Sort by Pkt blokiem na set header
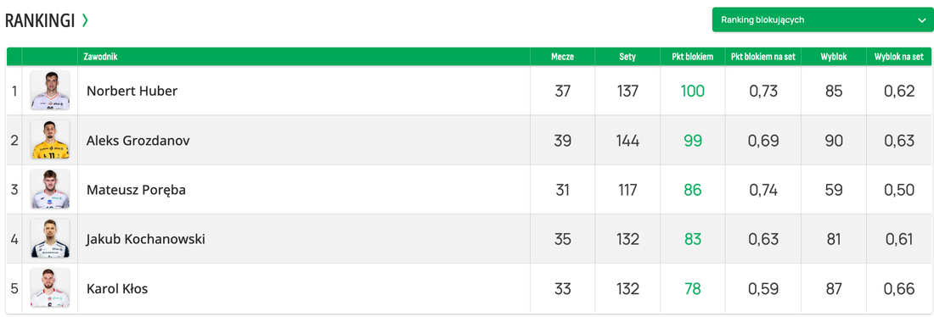This screenshot has height=317, width=934. (x=763, y=57)
